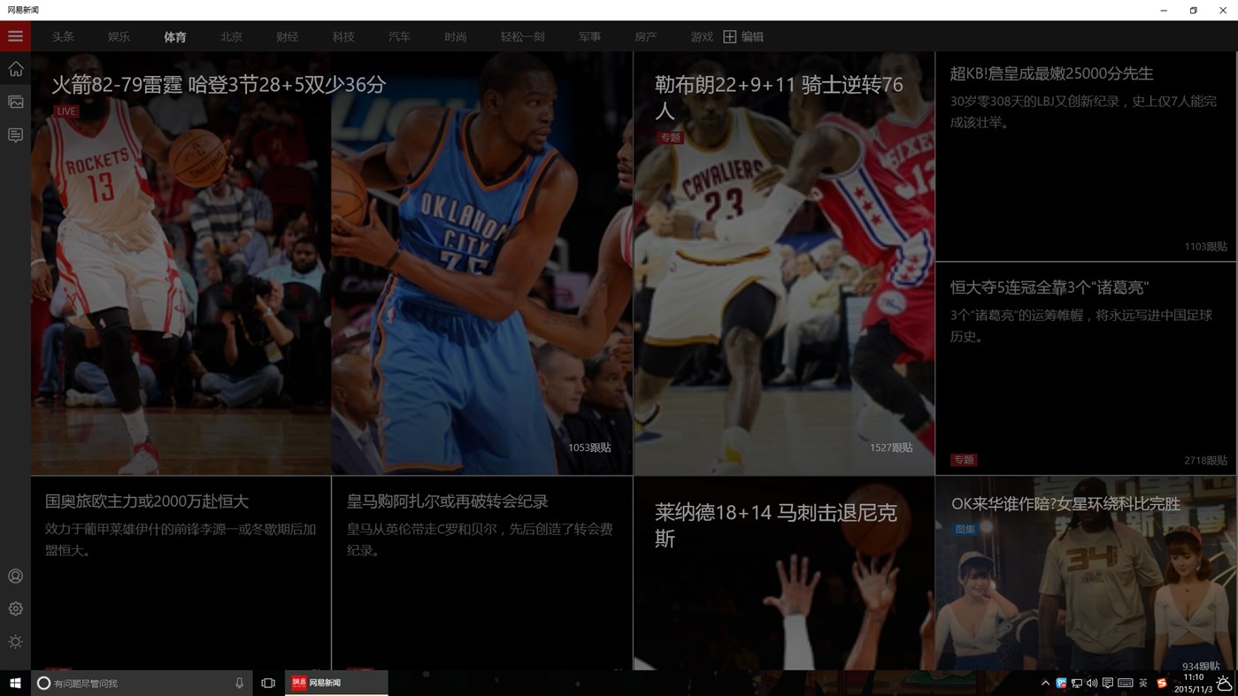Open the Pictures section from the sidebar

click(x=15, y=101)
